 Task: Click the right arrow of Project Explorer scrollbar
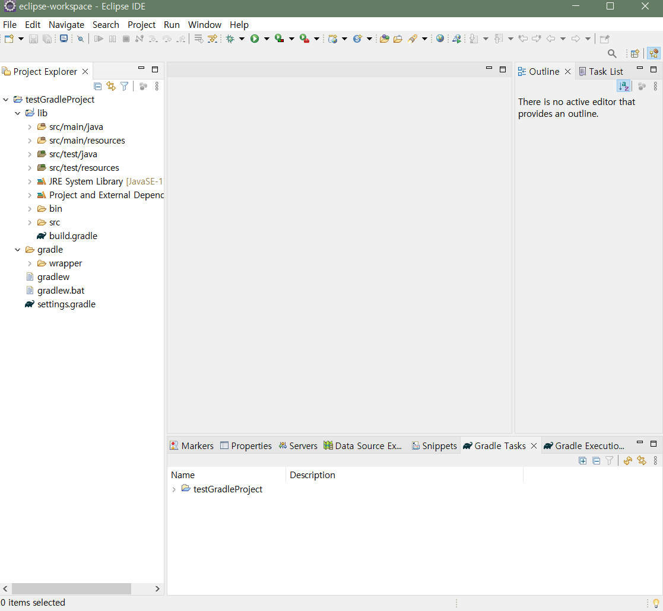tap(157, 589)
